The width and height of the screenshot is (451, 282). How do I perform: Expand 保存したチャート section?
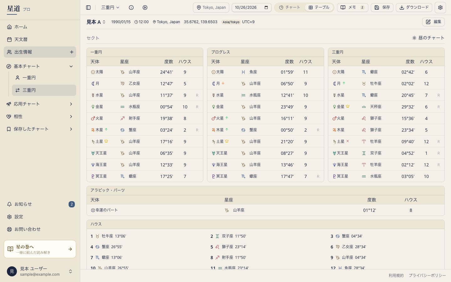coord(40,129)
